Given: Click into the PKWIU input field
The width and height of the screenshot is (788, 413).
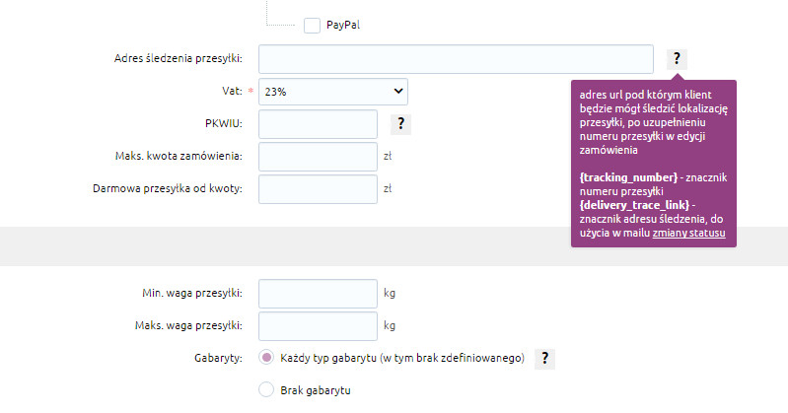Looking at the screenshot, I should coord(319,124).
